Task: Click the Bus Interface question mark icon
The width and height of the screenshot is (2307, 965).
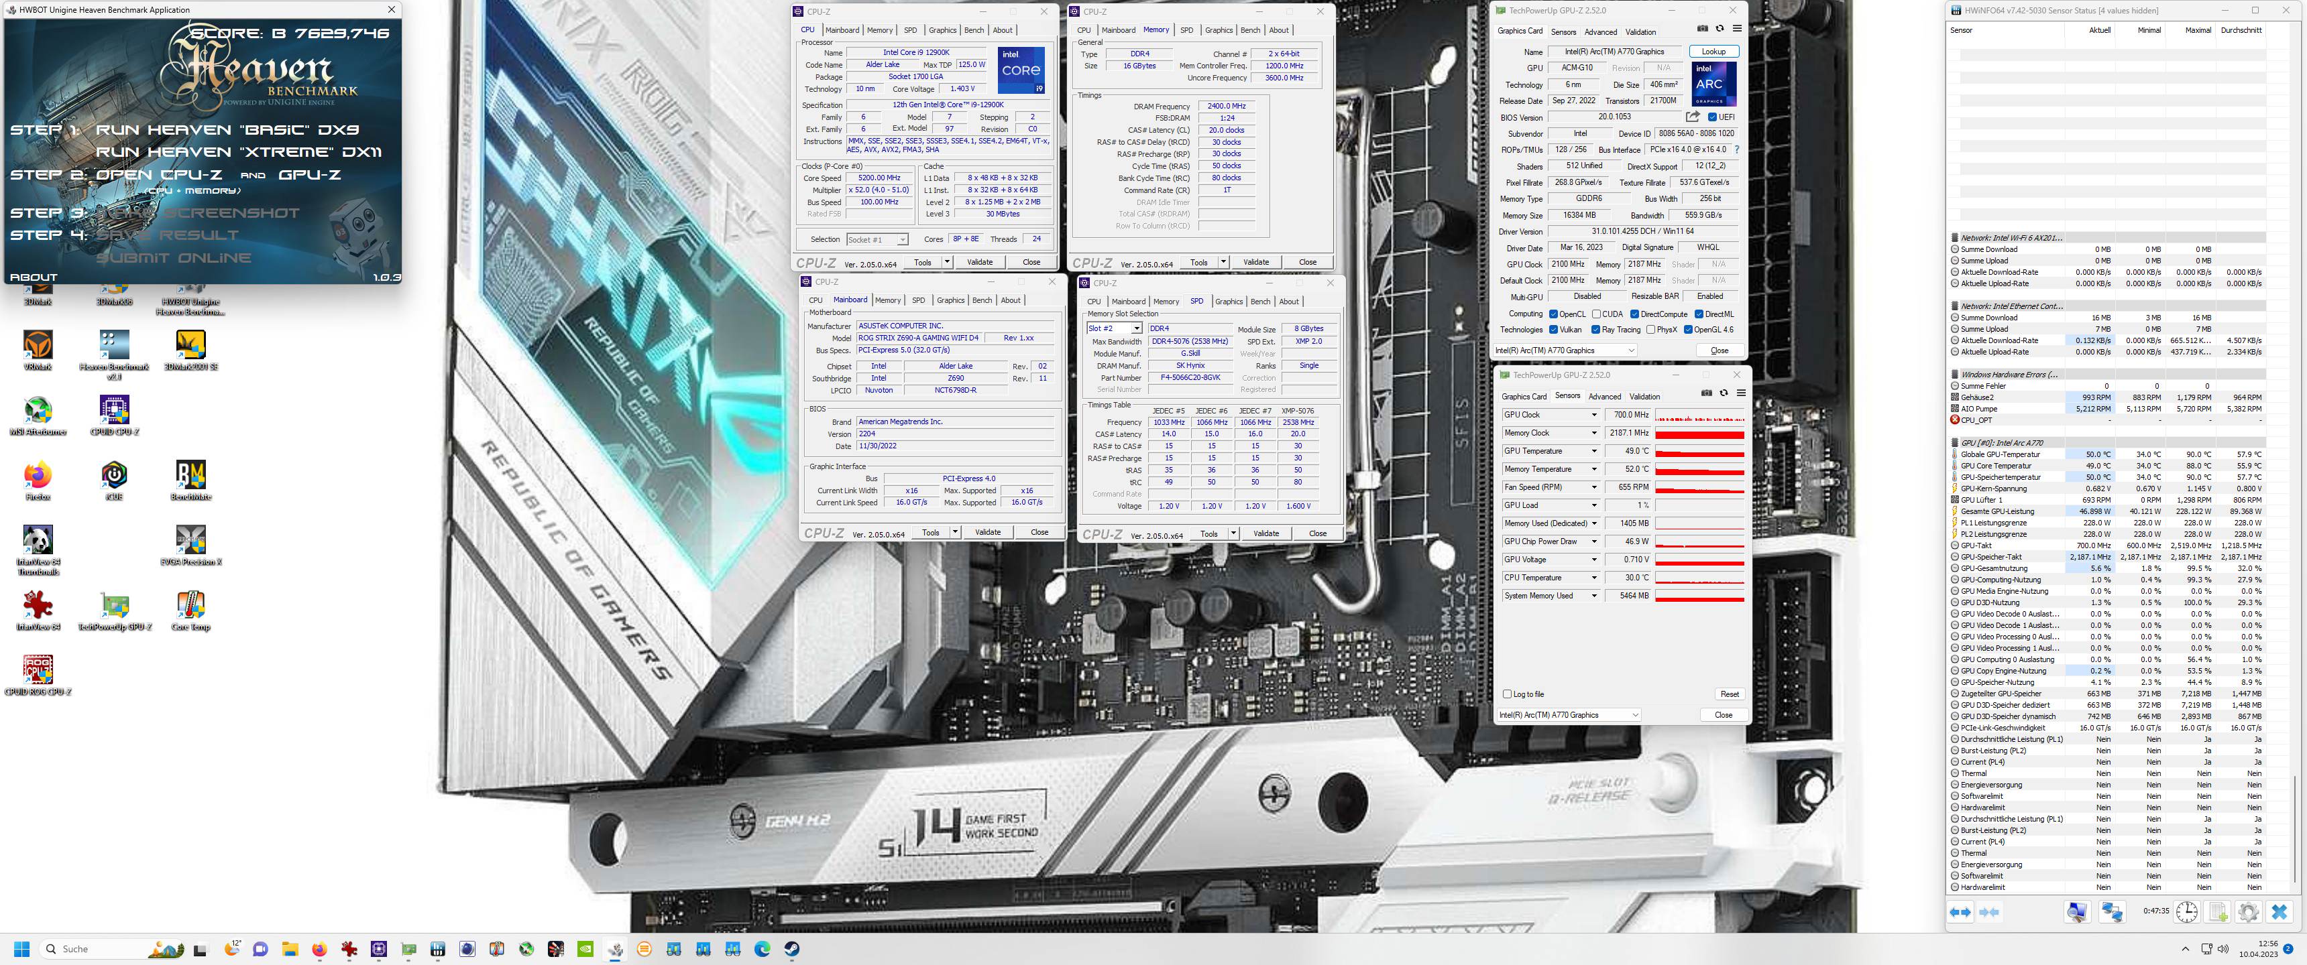Action: (1736, 149)
